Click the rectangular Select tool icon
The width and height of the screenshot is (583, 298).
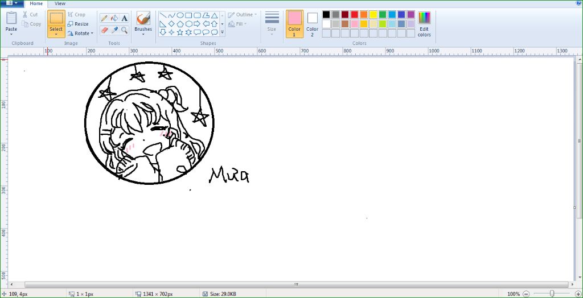tap(56, 18)
